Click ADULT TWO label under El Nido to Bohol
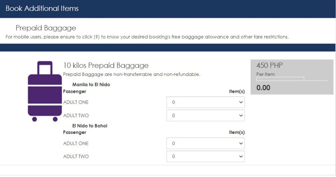This screenshot has width=336, height=177. tap(76, 157)
